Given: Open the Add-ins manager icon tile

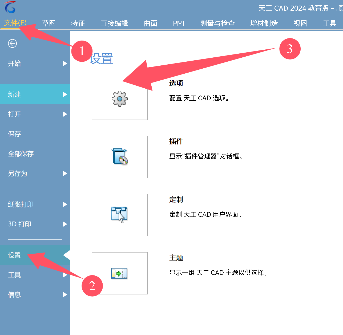Looking at the screenshot, I should (120, 157).
